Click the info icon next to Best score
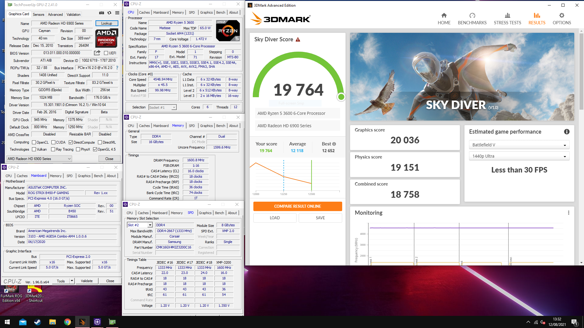584x328 pixels. click(x=334, y=144)
